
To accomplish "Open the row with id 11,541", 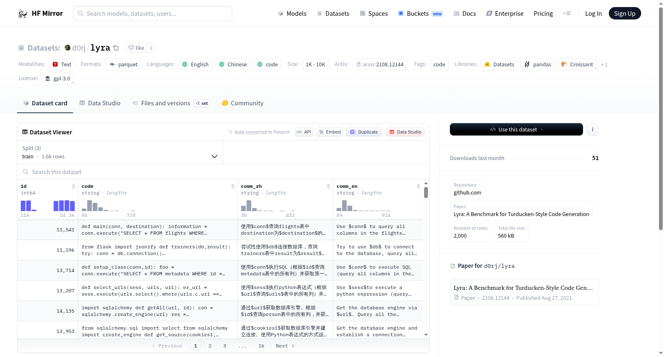I will point(220,230).
